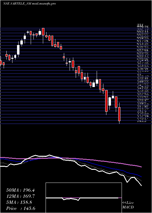Select the 12MA : 169.7 value
The width and height of the screenshot is (152, 213).
[21, 196]
